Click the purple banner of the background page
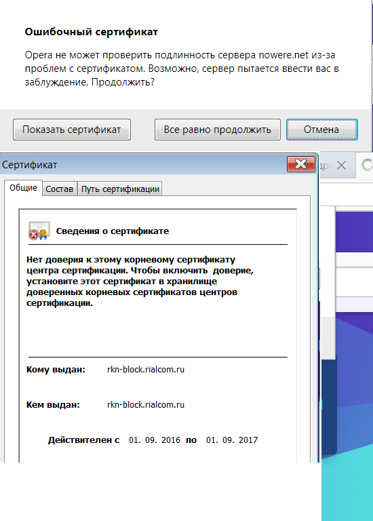This screenshot has width=373, height=521. (354, 231)
